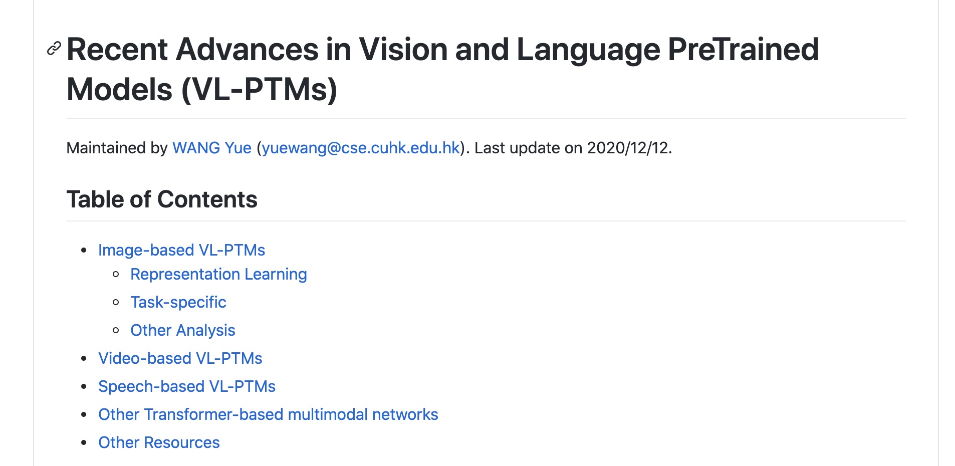This screenshot has height=466, width=955.
Task: Open the WANG Yue author link
Action: click(211, 148)
